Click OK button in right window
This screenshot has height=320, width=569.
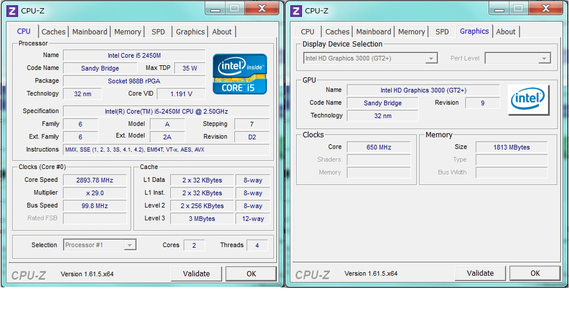pyautogui.click(x=535, y=273)
